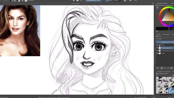Click the refresh icon under shade strip
Screen dimensions: 174x98
pos(157,31)
